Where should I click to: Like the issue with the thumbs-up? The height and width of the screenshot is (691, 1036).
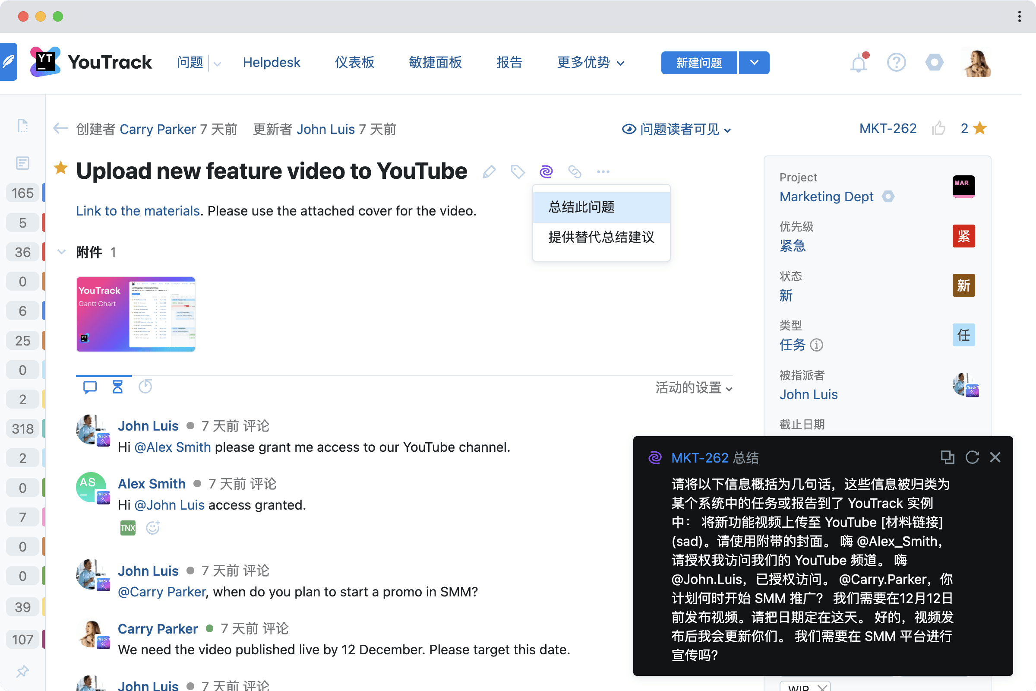tap(939, 128)
